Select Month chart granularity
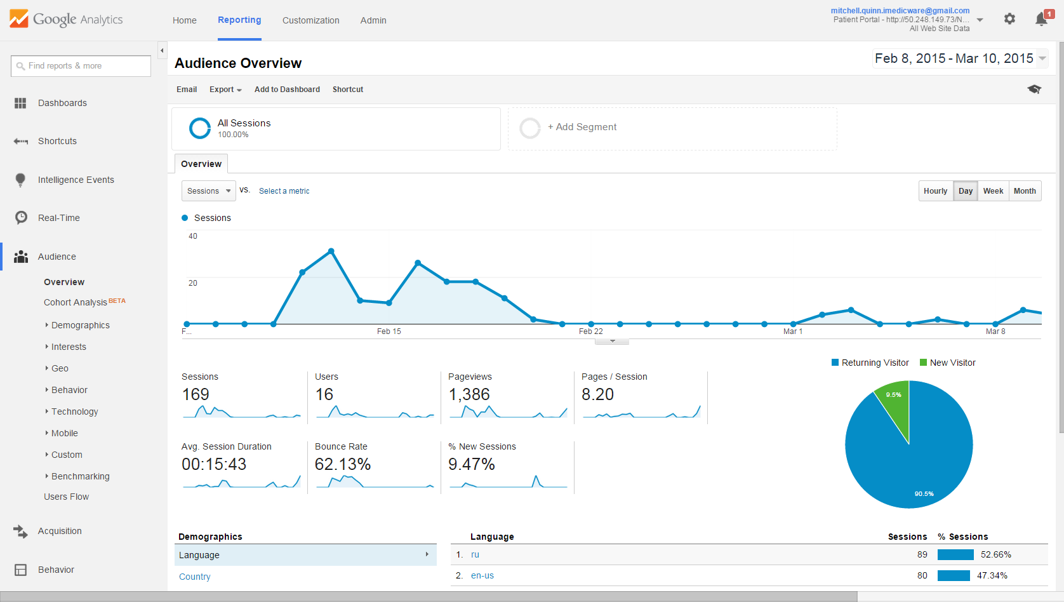 [x=1025, y=191]
